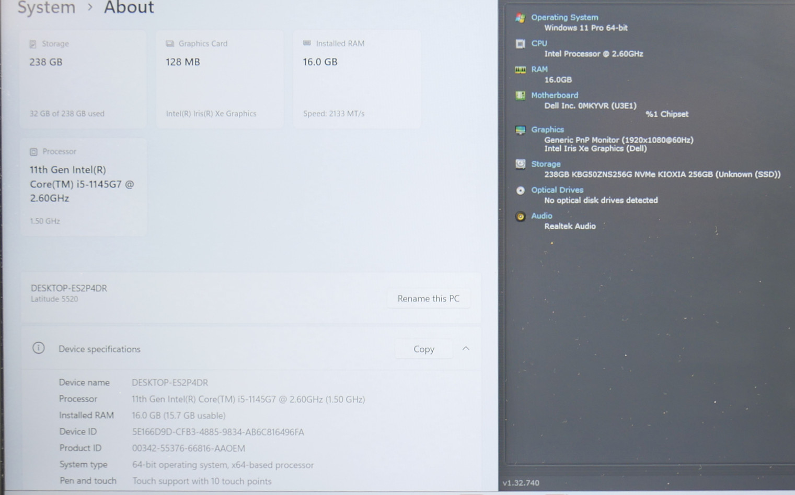The height and width of the screenshot is (495, 795).
Task: Click 'Realtek Audio' in Speccy
Action: [x=570, y=226]
